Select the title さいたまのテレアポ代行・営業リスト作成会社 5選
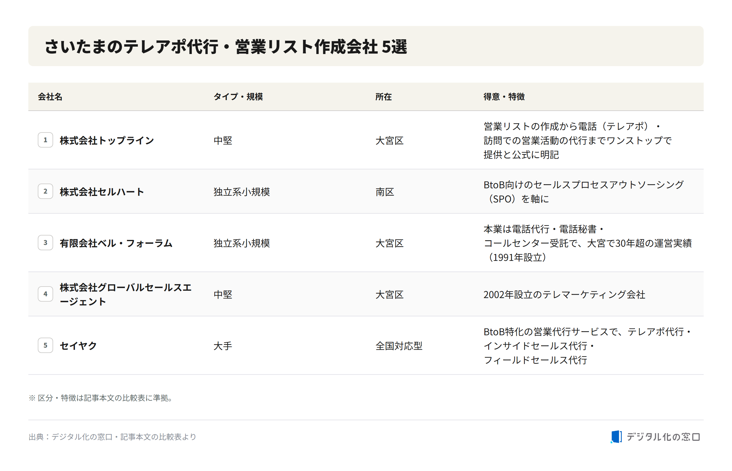 pyautogui.click(x=226, y=47)
